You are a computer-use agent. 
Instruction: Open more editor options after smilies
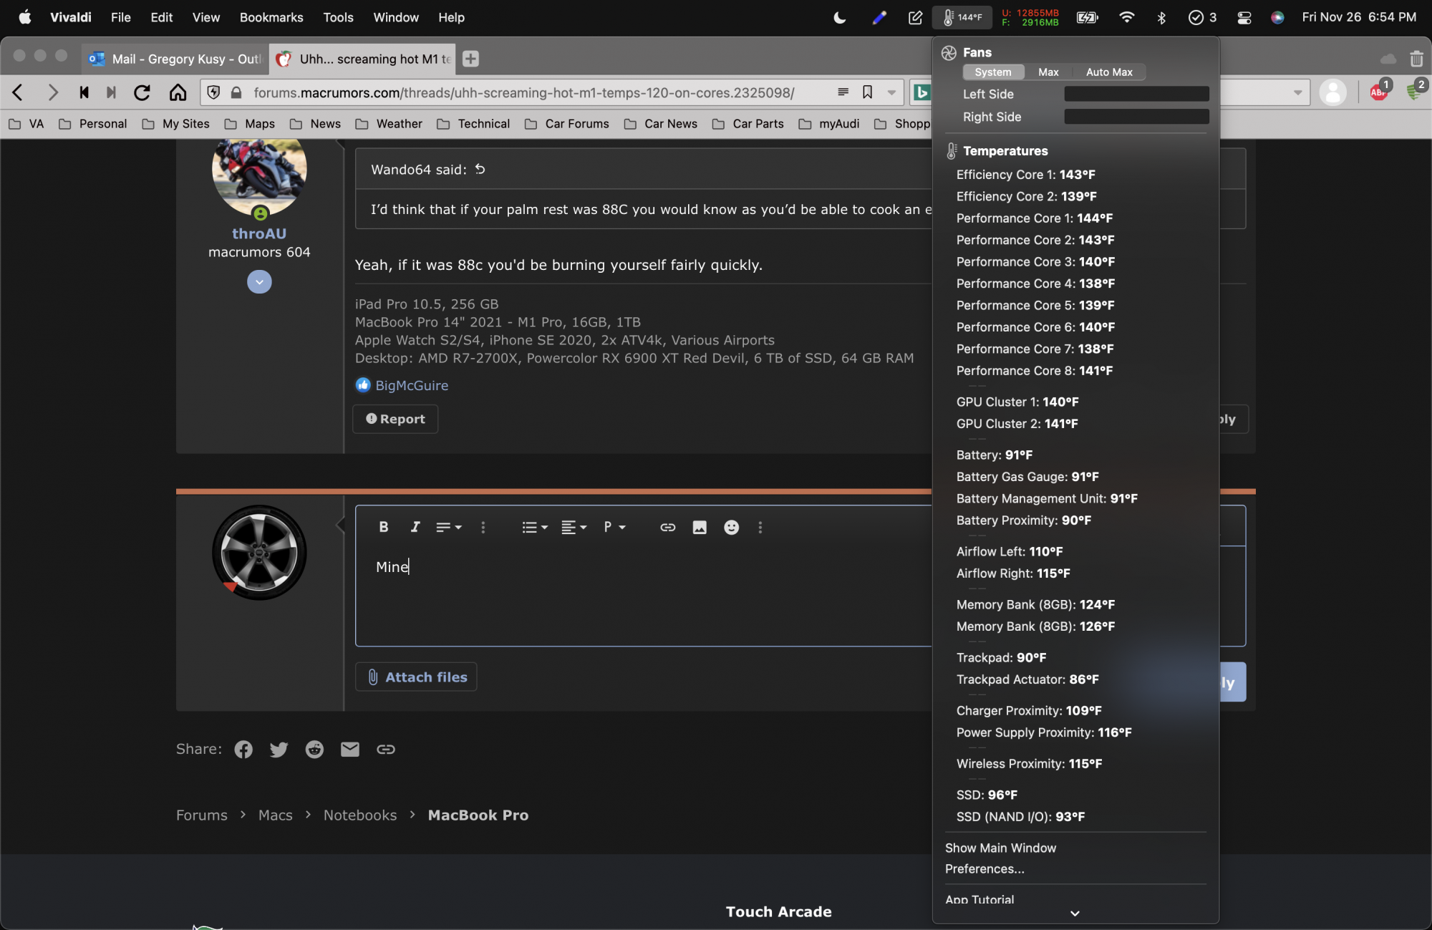pos(760,527)
